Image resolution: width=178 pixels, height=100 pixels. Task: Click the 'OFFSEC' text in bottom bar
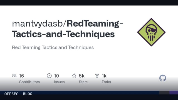pyautogui.click(x=11, y=94)
